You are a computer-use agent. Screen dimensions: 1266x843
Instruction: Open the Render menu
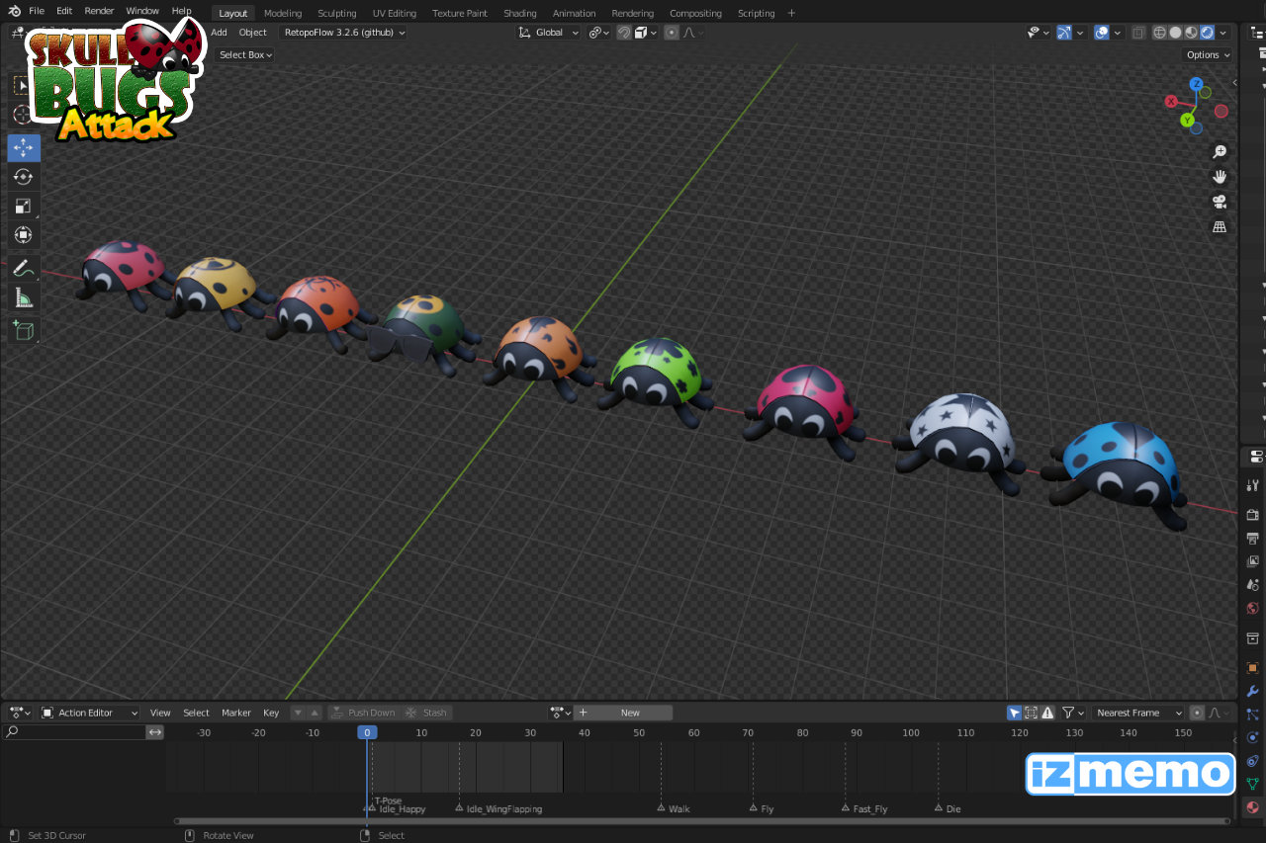pos(99,11)
